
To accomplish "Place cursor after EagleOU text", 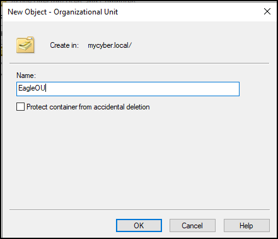I will [46, 88].
